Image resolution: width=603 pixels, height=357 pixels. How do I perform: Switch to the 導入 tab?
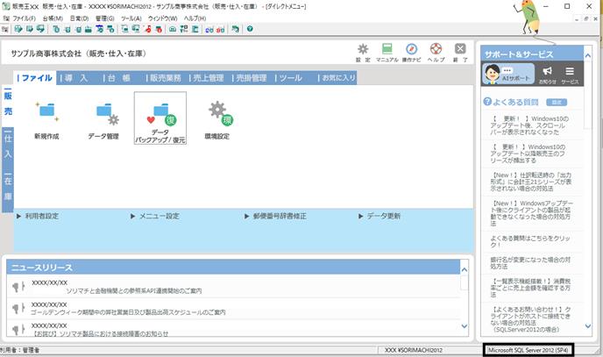pos(77,78)
